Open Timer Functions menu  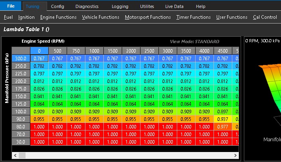(x=193, y=17)
